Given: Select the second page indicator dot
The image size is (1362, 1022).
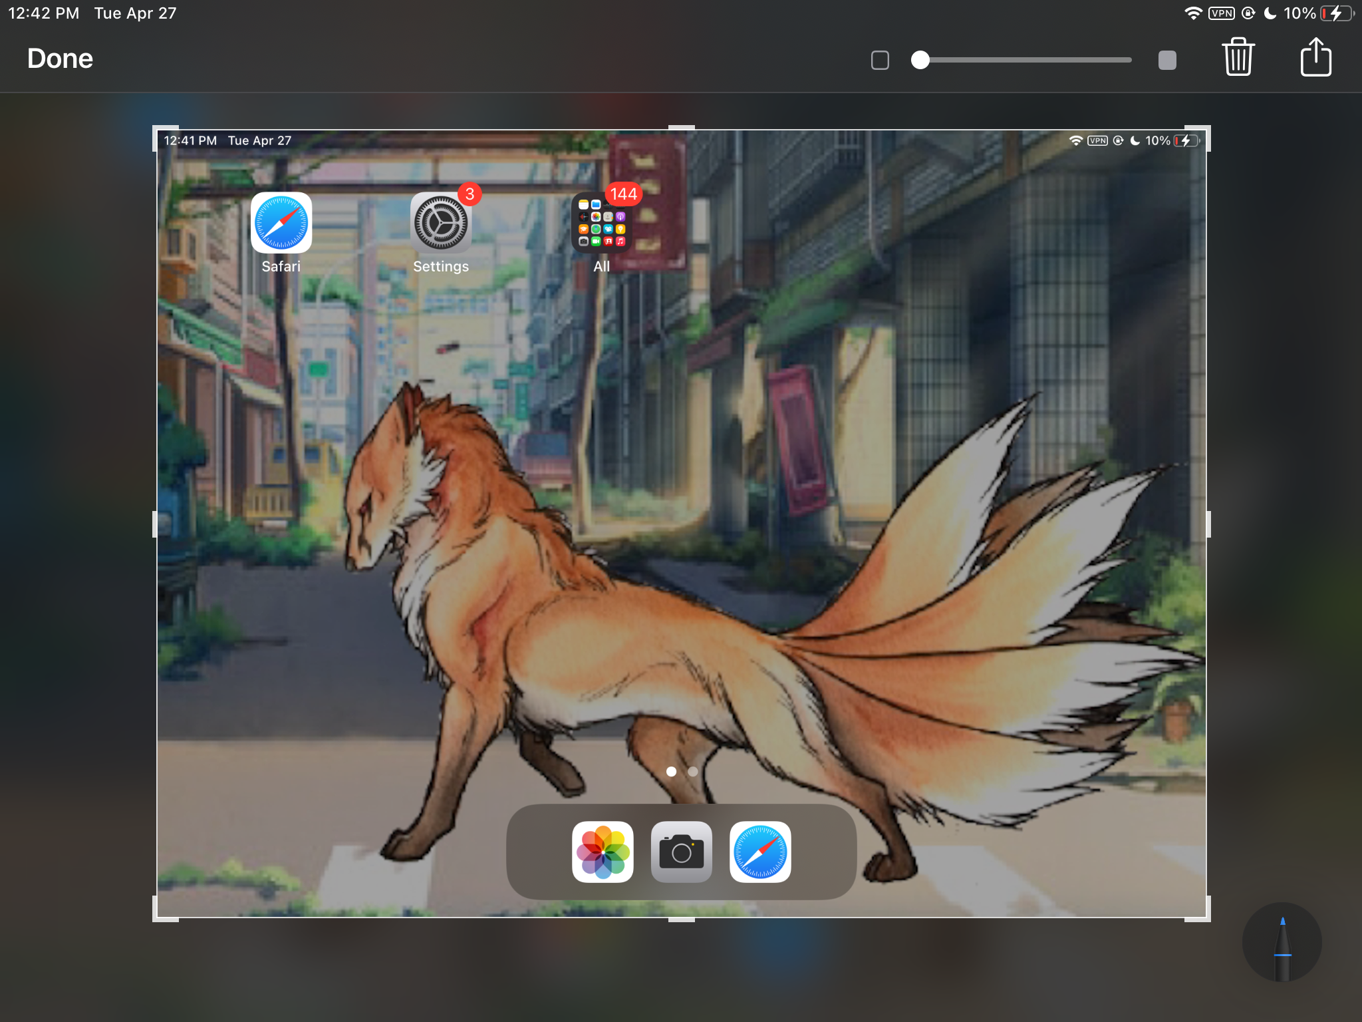Looking at the screenshot, I should [692, 772].
